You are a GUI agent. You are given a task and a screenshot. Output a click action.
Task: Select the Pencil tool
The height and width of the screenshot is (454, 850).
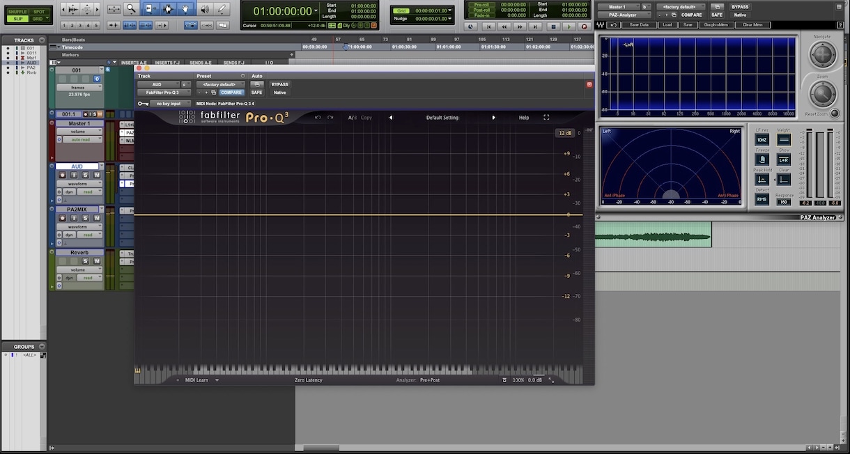[222, 9]
